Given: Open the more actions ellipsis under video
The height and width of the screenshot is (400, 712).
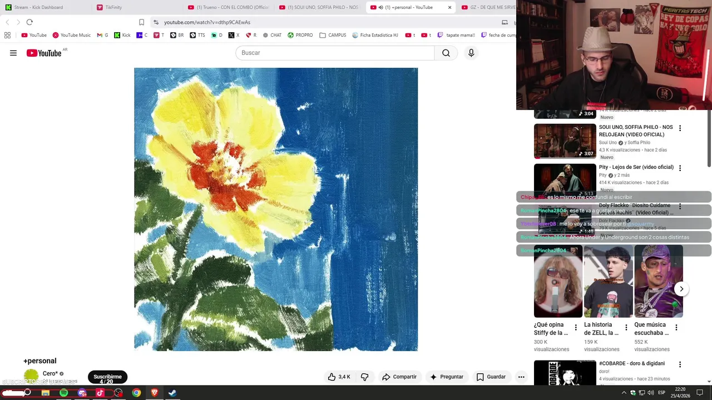Looking at the screenshot, I should 521,377.
